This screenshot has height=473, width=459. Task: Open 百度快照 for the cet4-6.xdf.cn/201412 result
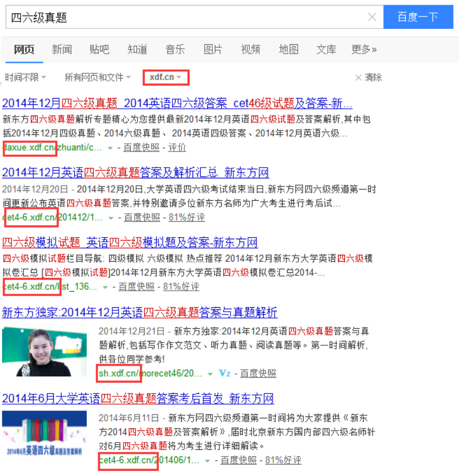142,217
